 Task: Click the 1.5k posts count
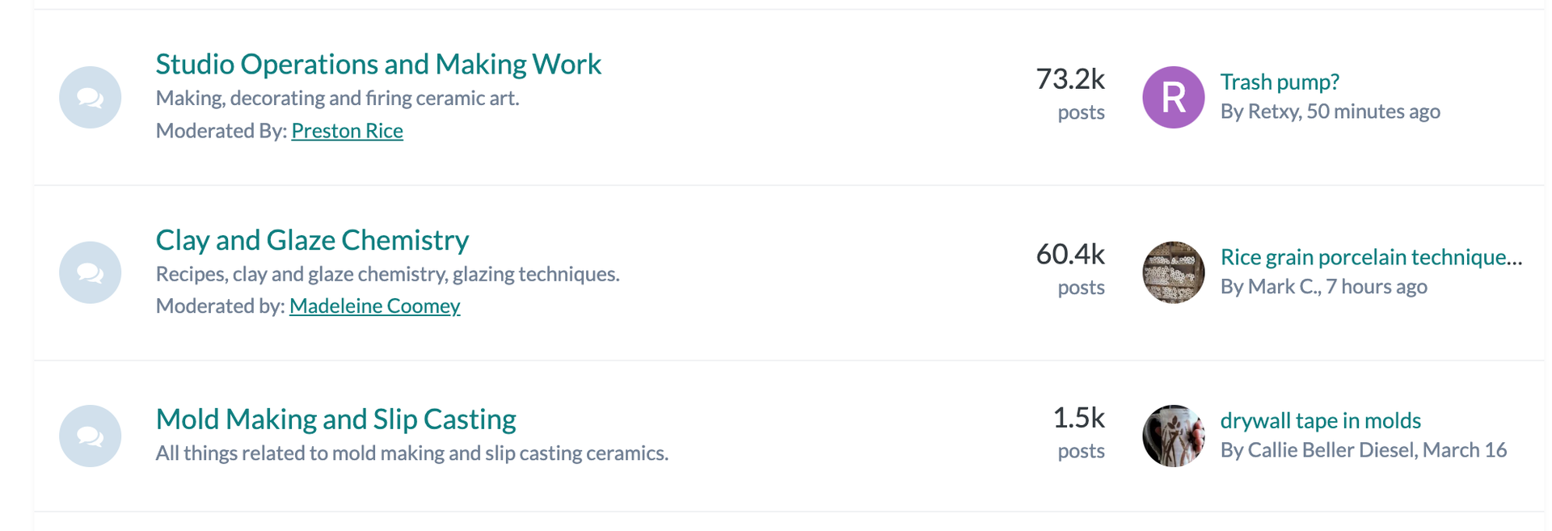click(1078, 432)
